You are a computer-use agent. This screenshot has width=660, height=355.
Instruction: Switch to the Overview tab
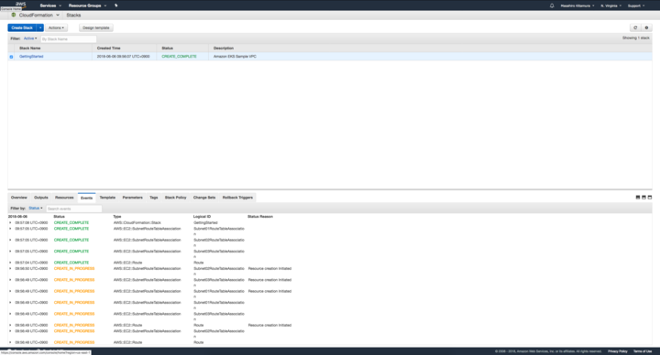pos(19,198)
